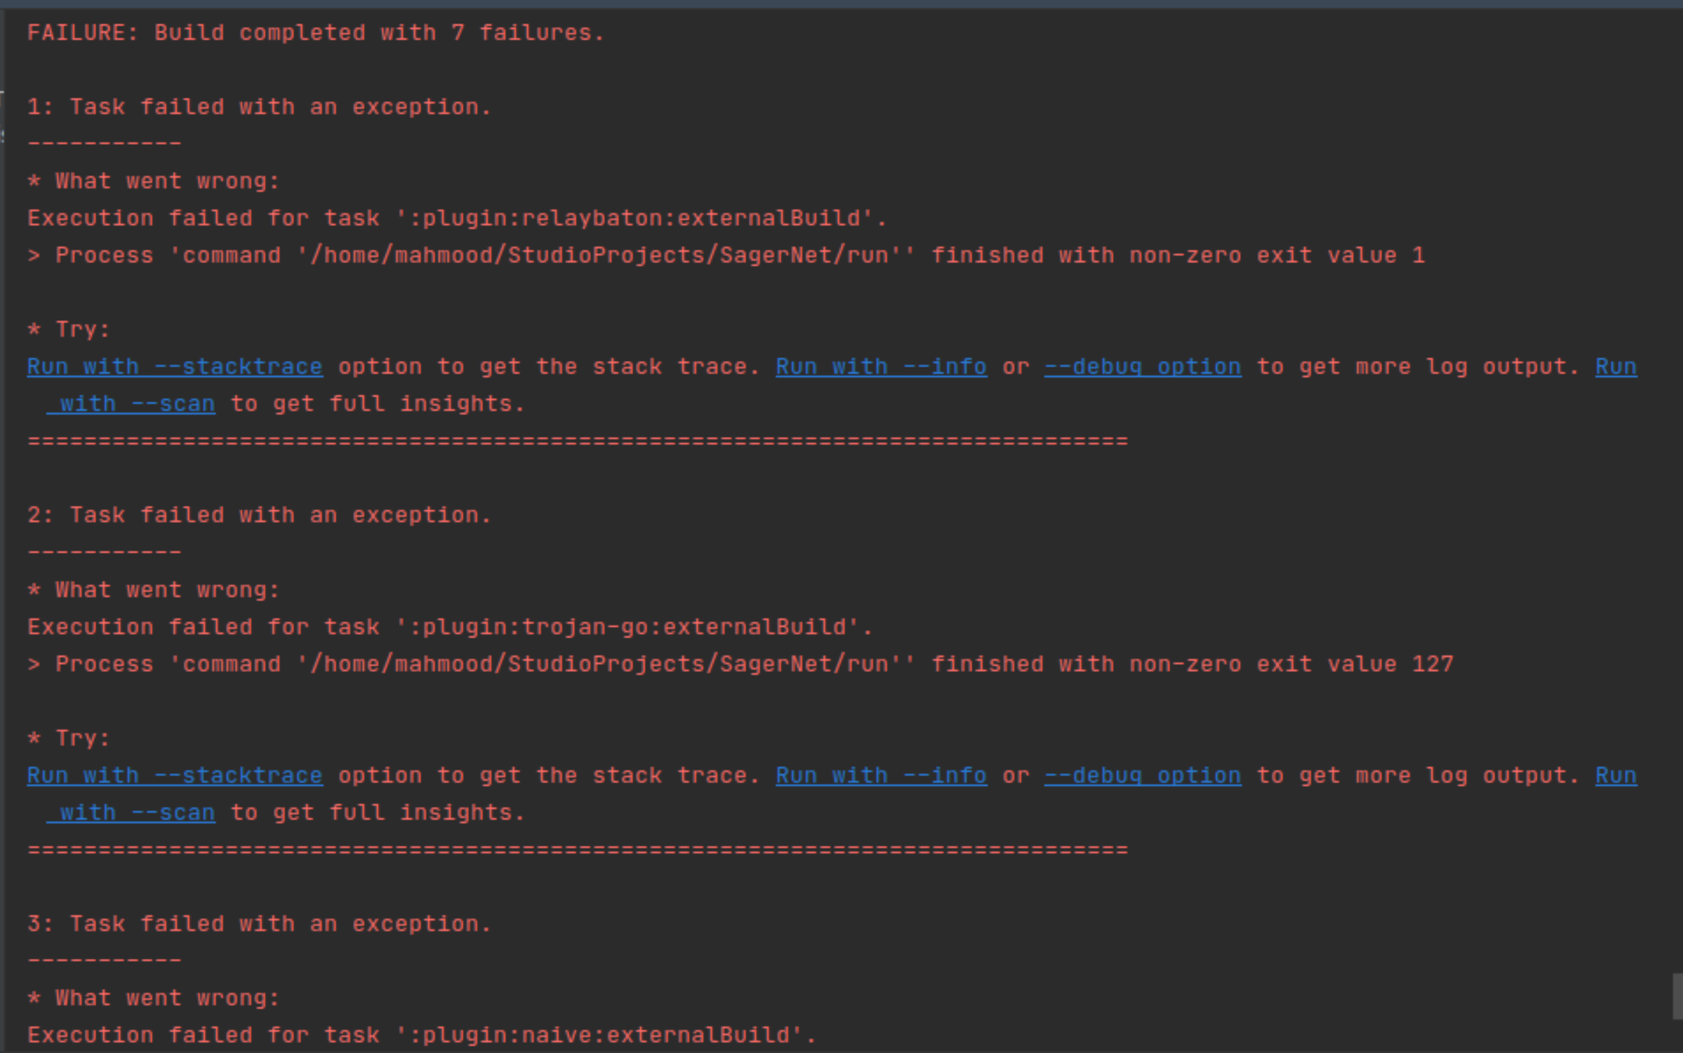Click '2: Task failed with an exception.' line
The image size is (1683, 1053).
(x=259, y=515)
